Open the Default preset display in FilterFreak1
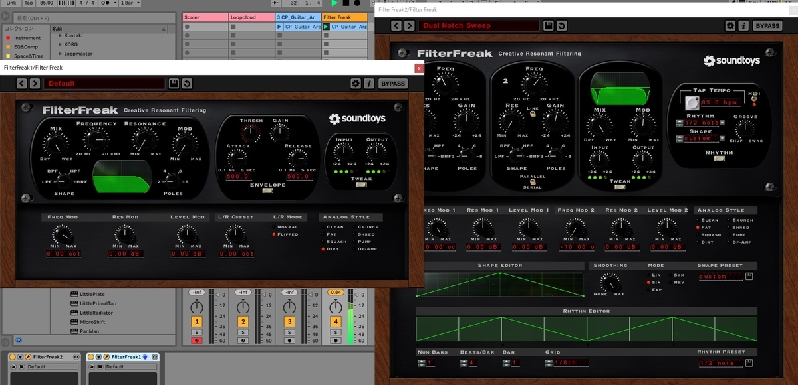This screenshot has width=798, height=385. [104, 84]
